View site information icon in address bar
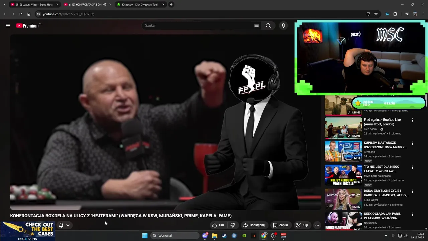428x241 pixels. (38, 14)
